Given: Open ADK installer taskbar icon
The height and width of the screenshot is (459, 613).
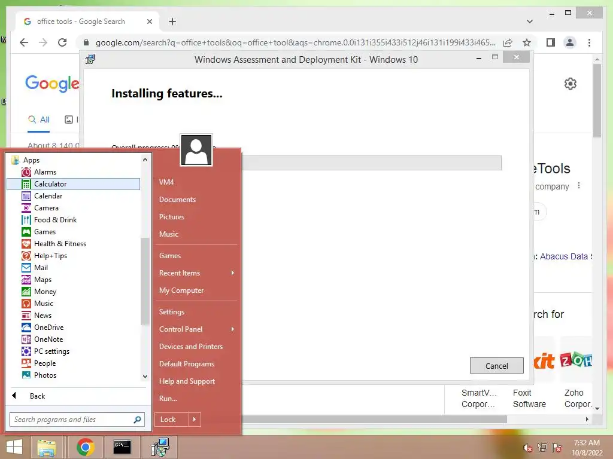Looking at the screenshot, I should pyautogui.click(x=160, y=447).
